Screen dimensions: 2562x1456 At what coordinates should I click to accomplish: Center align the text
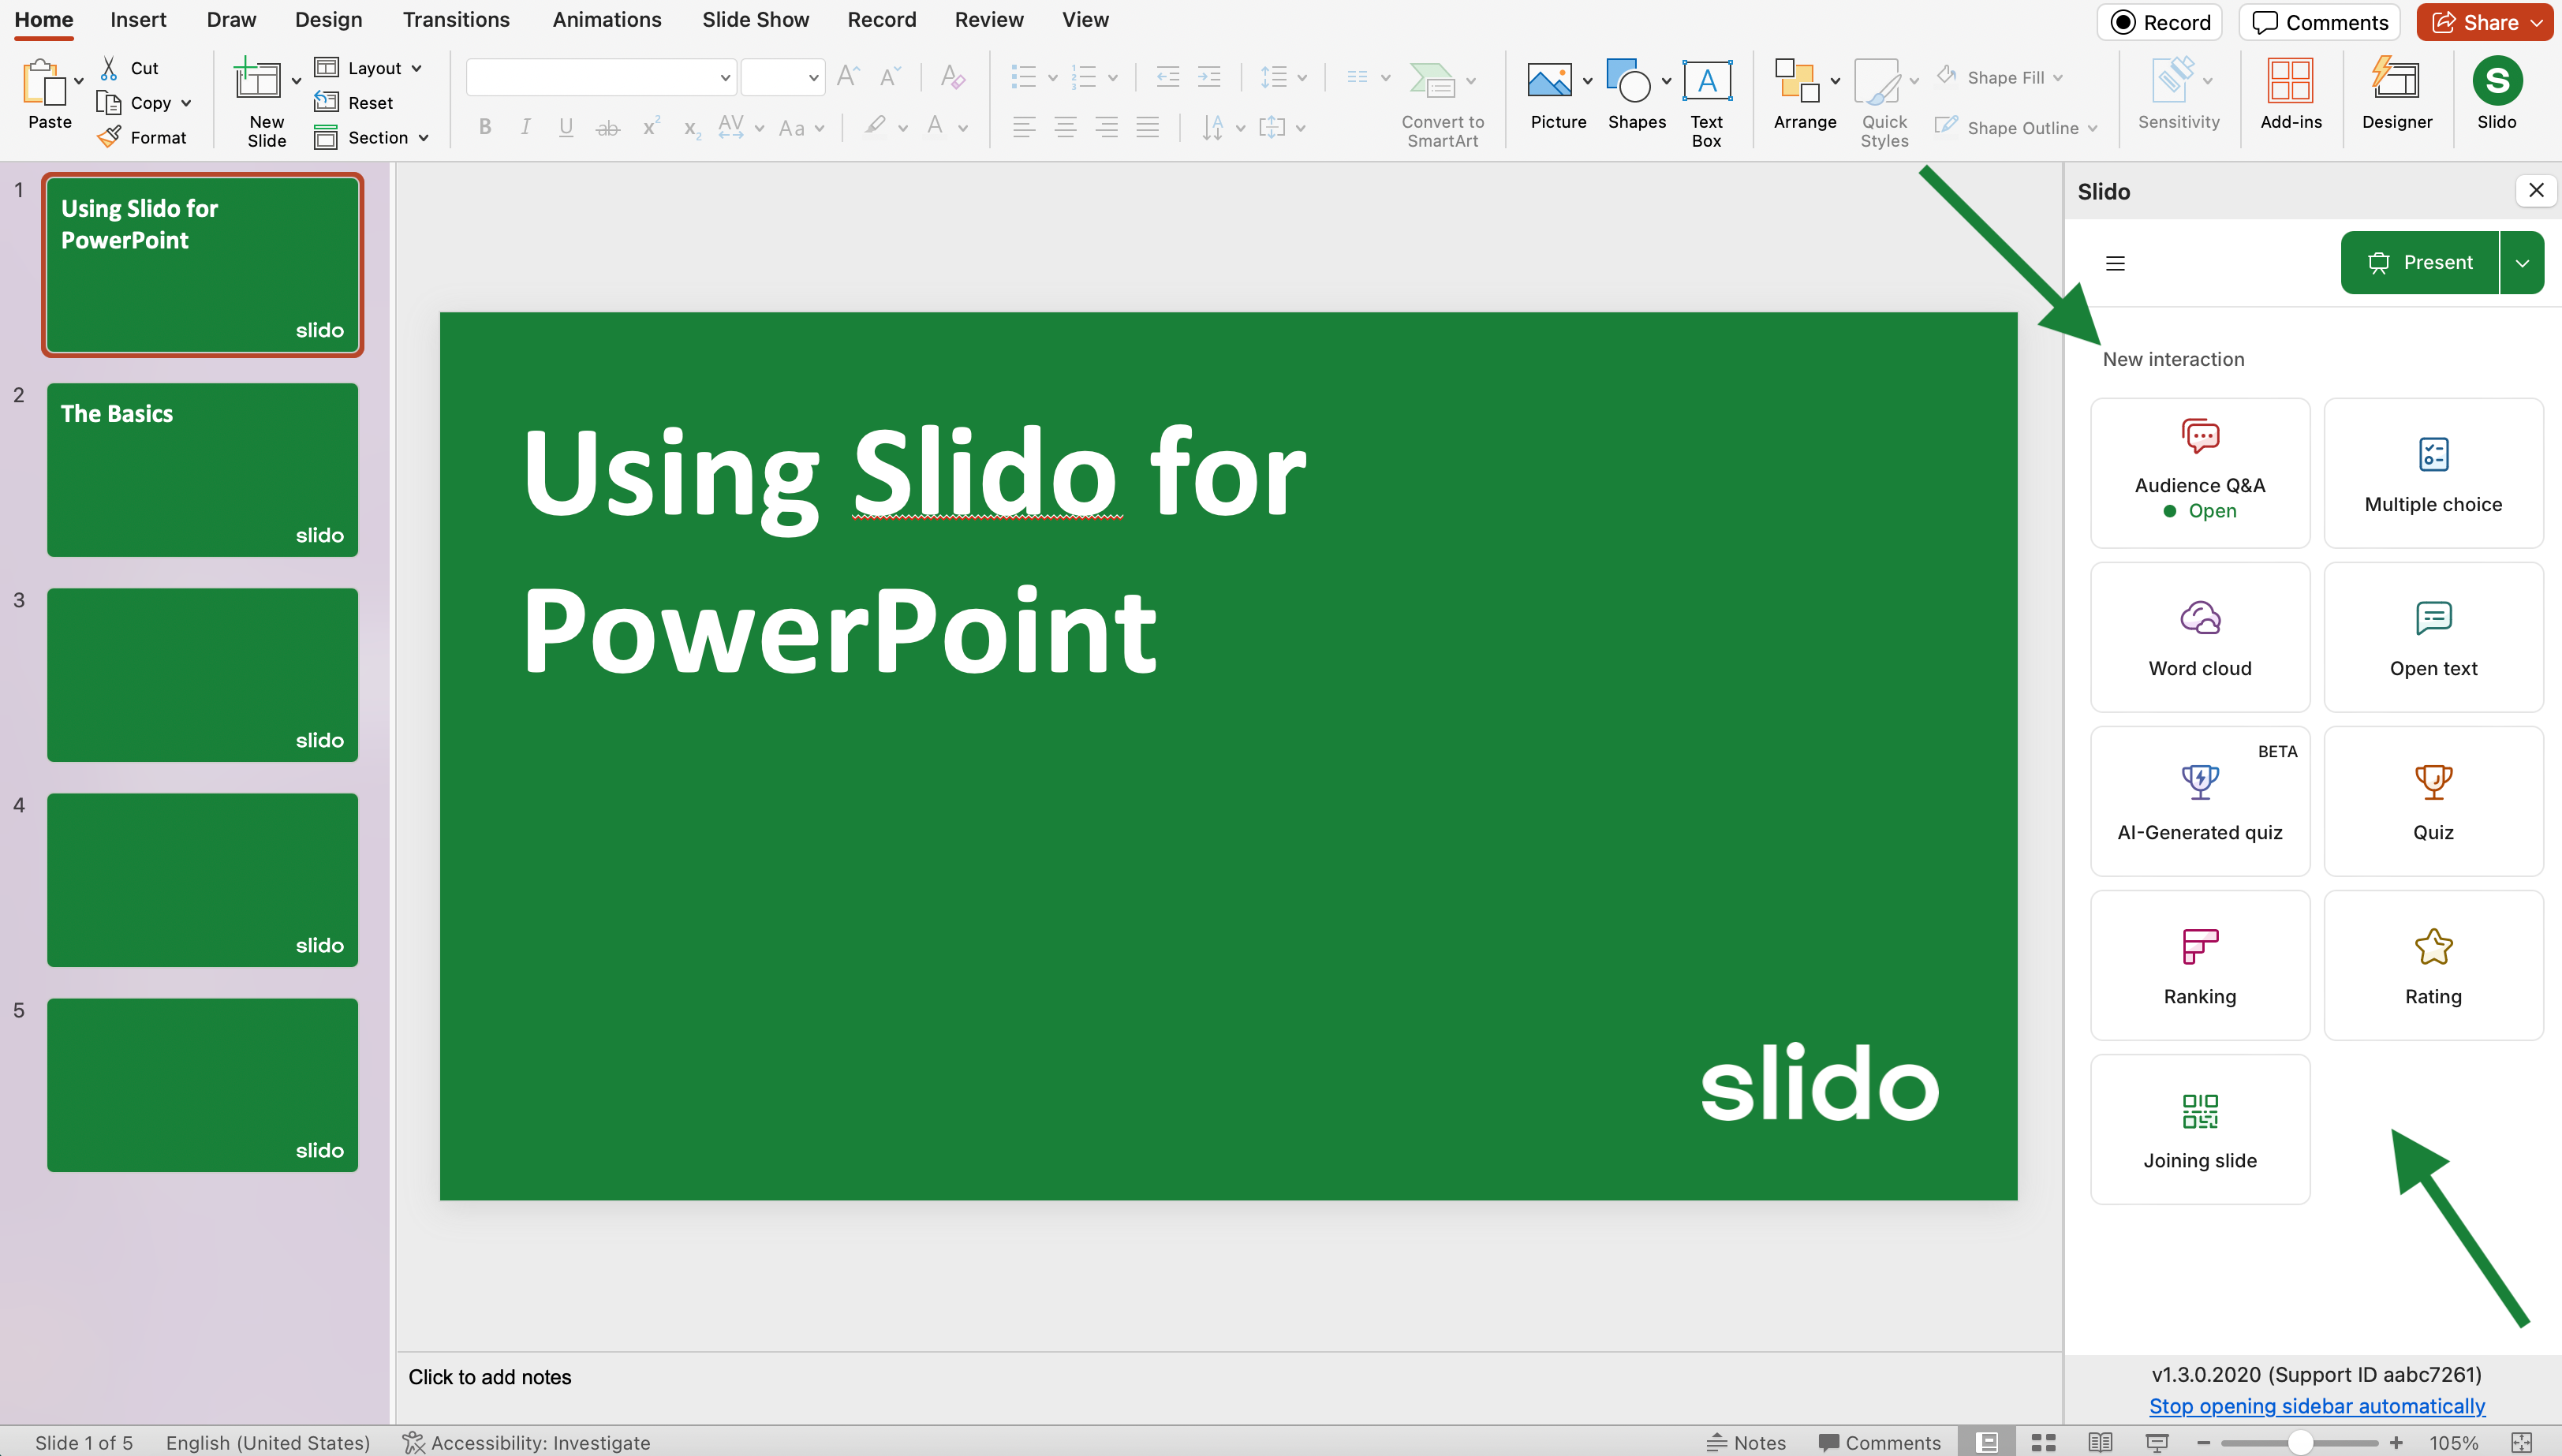tap(1065, 127)
